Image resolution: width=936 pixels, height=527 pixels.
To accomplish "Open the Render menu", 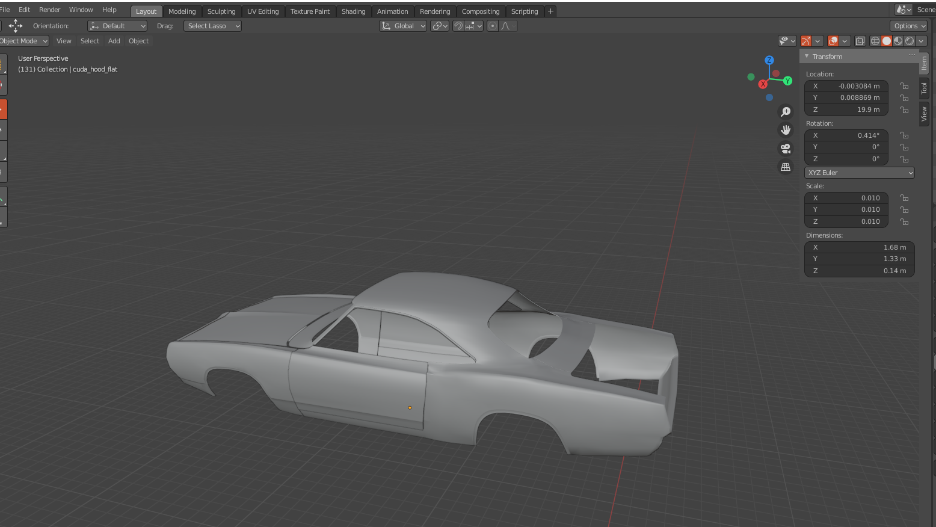I will (49, 10).
